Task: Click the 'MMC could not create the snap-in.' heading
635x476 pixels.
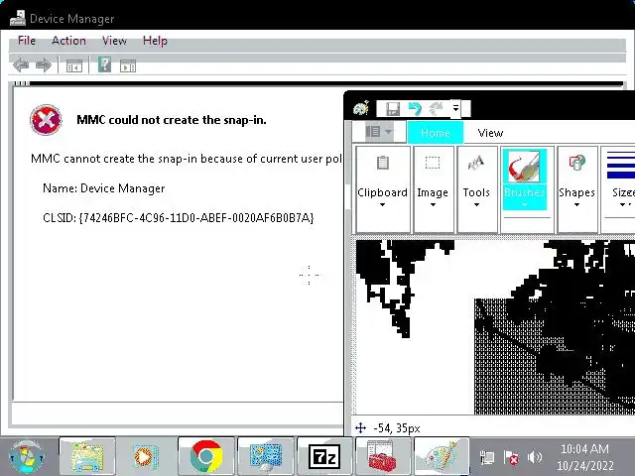Action: pos(172,120)
